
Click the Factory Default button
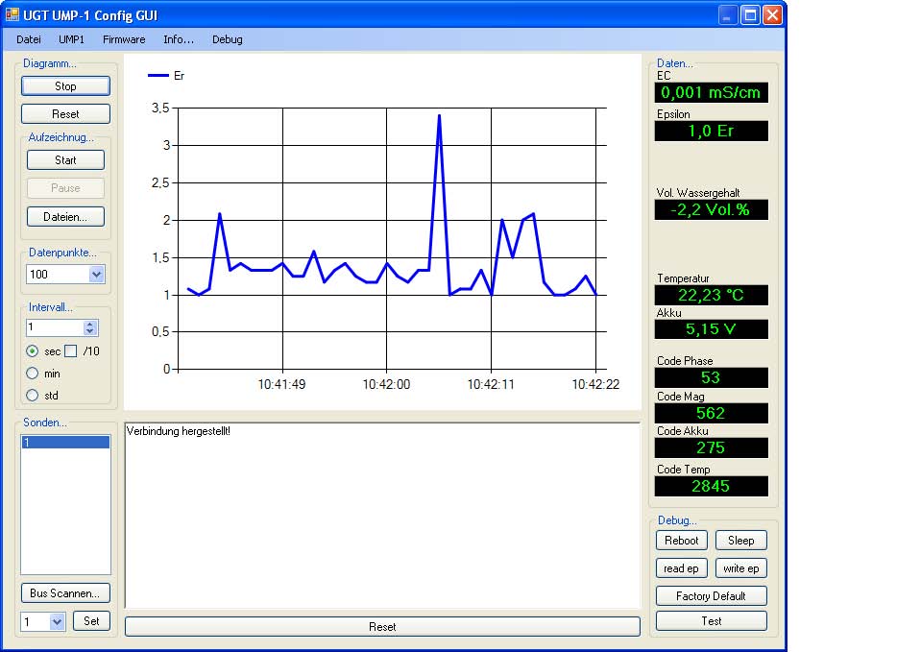click(x=712, y=596)
